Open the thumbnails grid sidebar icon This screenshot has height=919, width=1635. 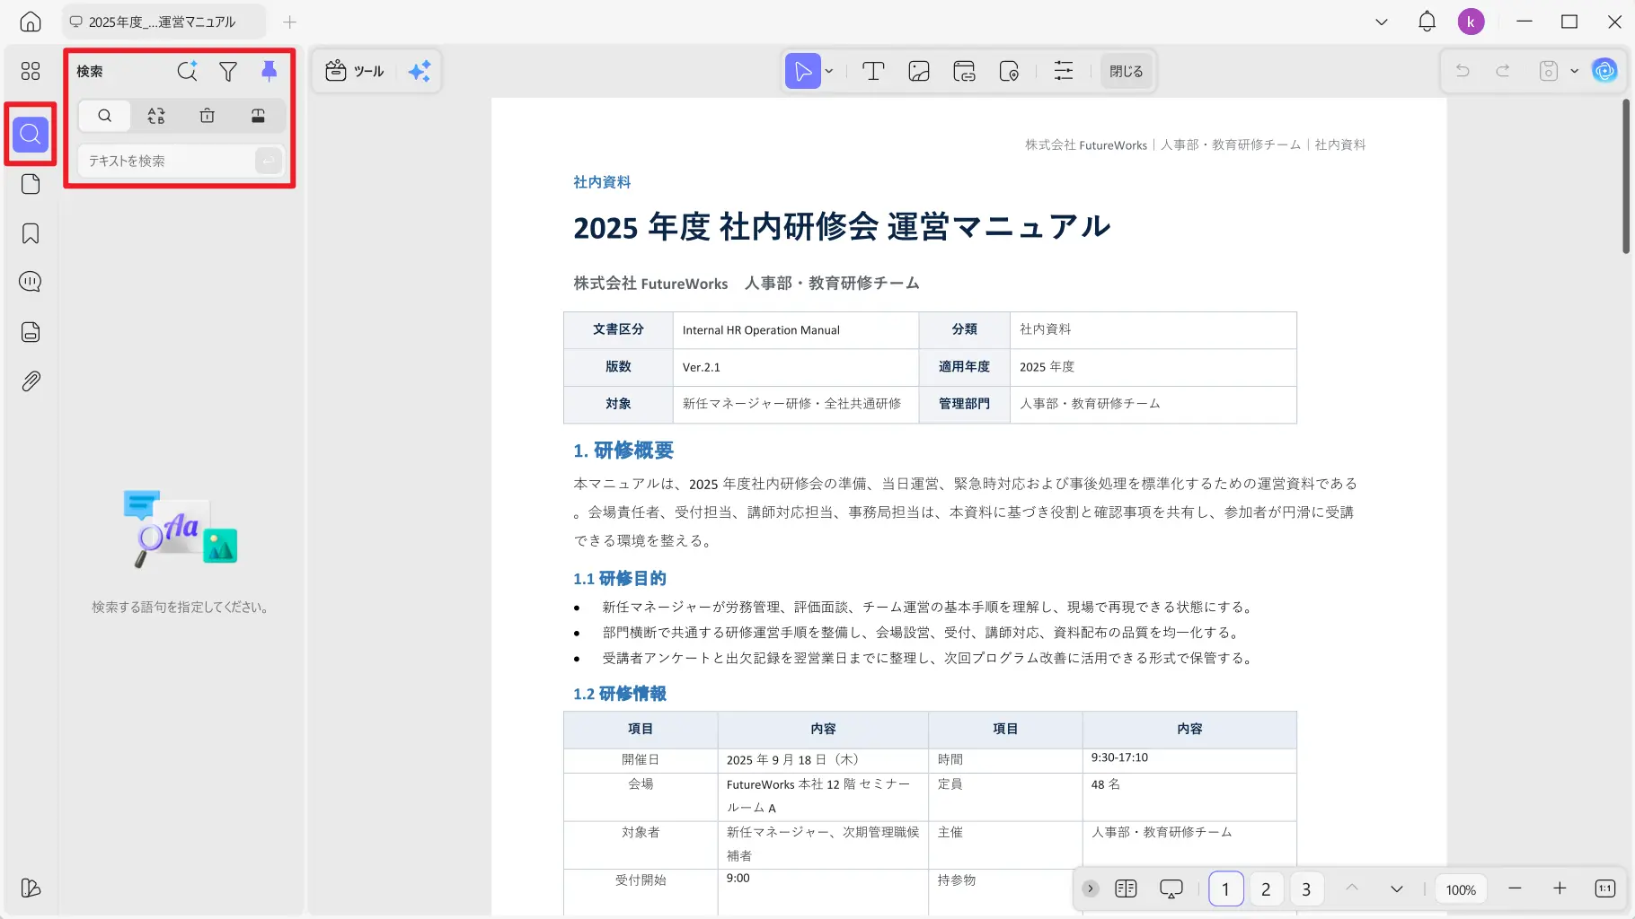tap(31, 71)
